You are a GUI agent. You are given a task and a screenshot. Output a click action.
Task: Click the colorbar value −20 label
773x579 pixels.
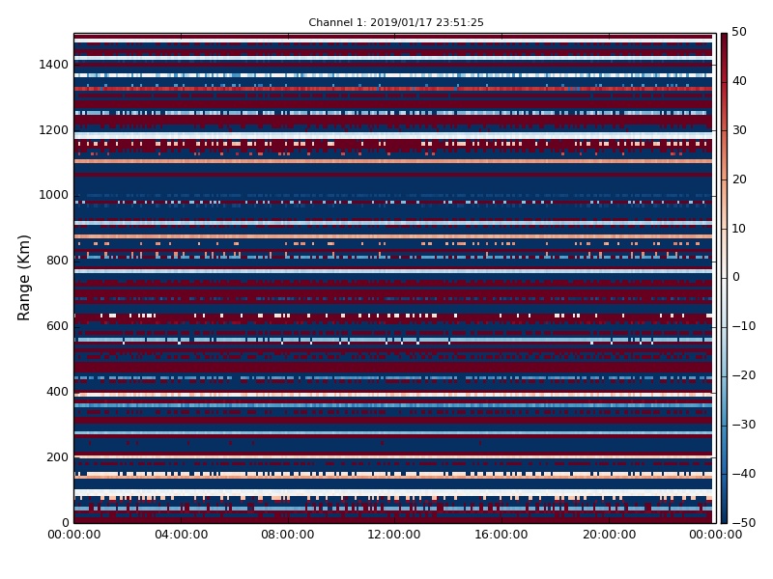coord(743,375)
